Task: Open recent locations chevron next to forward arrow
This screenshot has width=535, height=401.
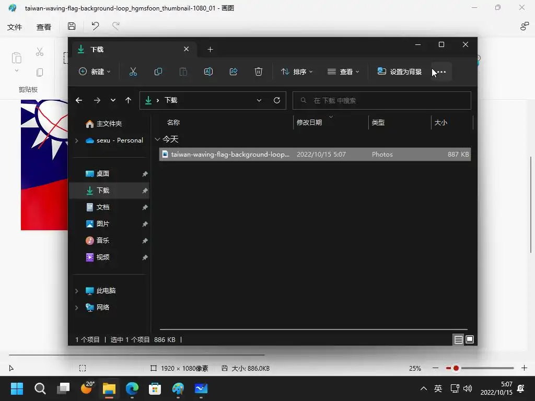Action: [113, 100]
